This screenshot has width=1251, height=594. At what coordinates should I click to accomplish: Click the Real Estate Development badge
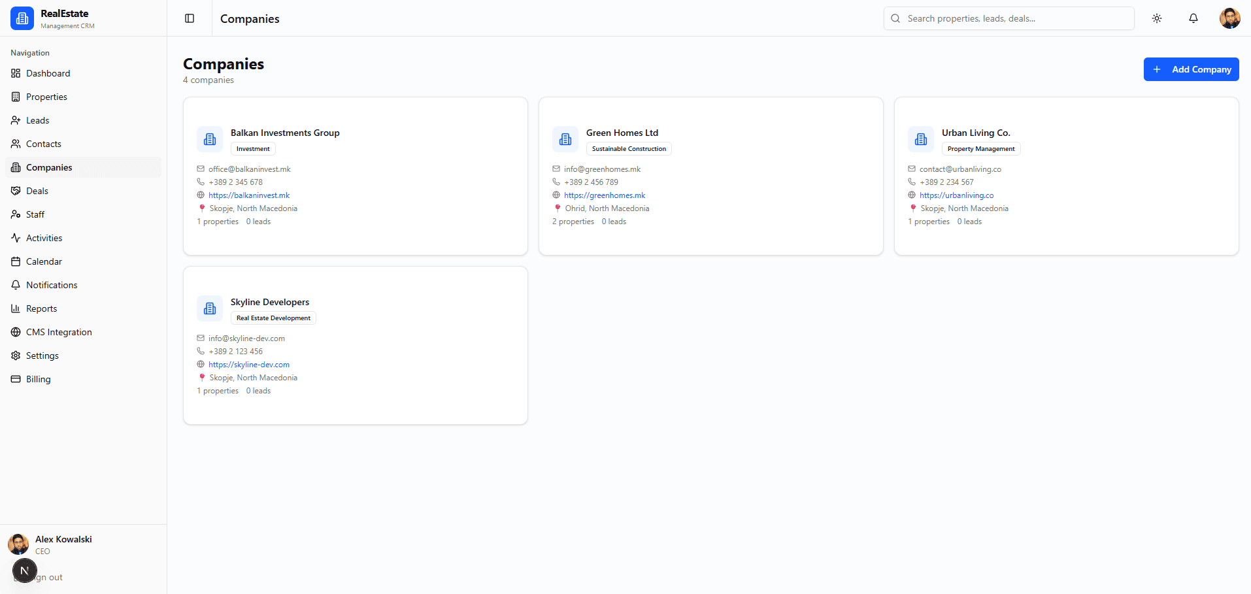click(x=273, y=318)
